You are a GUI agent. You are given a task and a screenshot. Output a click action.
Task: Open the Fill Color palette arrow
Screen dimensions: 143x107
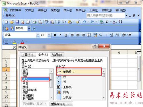[18, 42]
